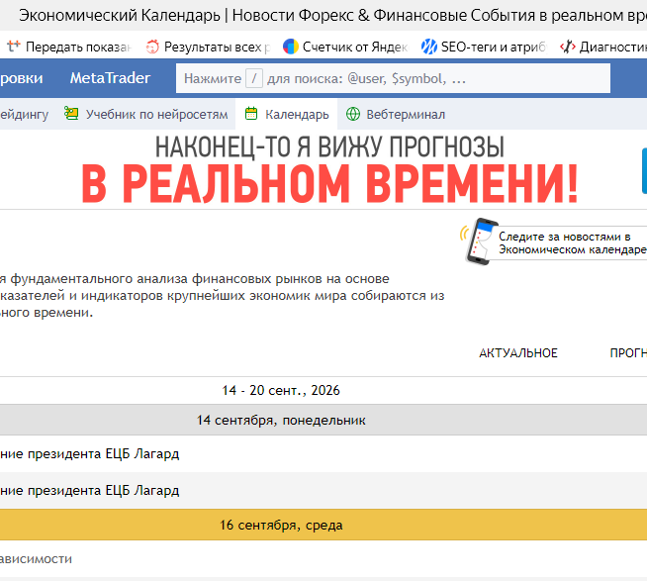
Task: Click the smartphone icon for news alerts
Action: [x=479, y=242]
